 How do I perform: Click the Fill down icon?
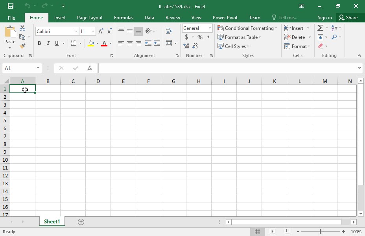coord(321,37)
